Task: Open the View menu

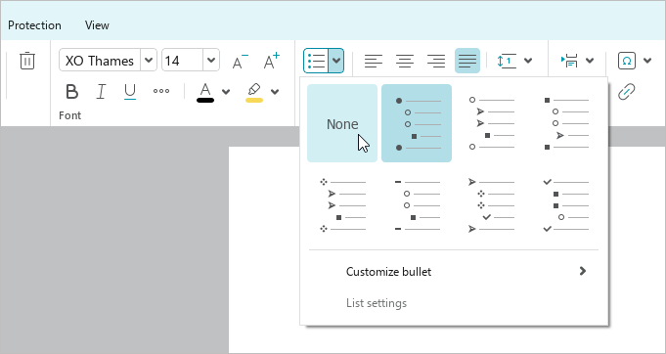Action: pyautogui.click(x=97, y=25)
